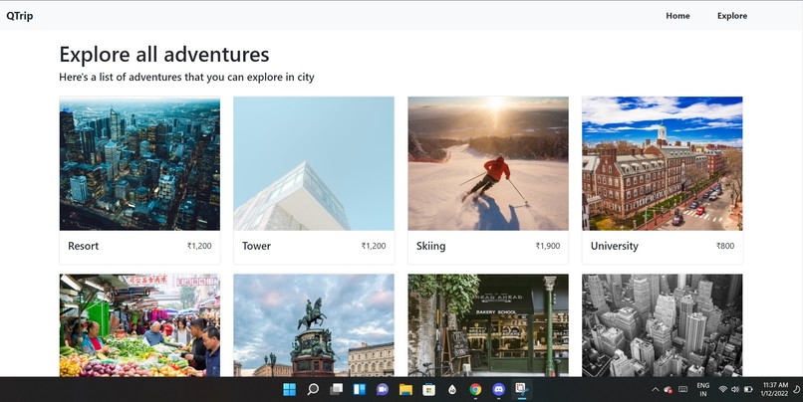The height and width of the screenshot is (402, 803).
Task: Open the Resort city skyline image
Action: pos(139,163)
